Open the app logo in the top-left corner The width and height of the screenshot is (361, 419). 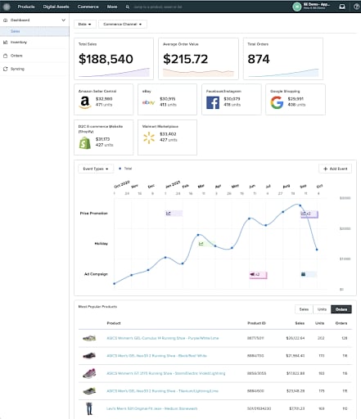[x=7, y=7]
